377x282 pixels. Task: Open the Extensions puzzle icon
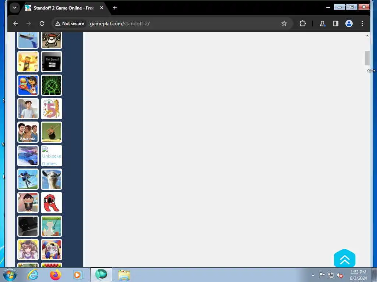click(x=303, y=23)
